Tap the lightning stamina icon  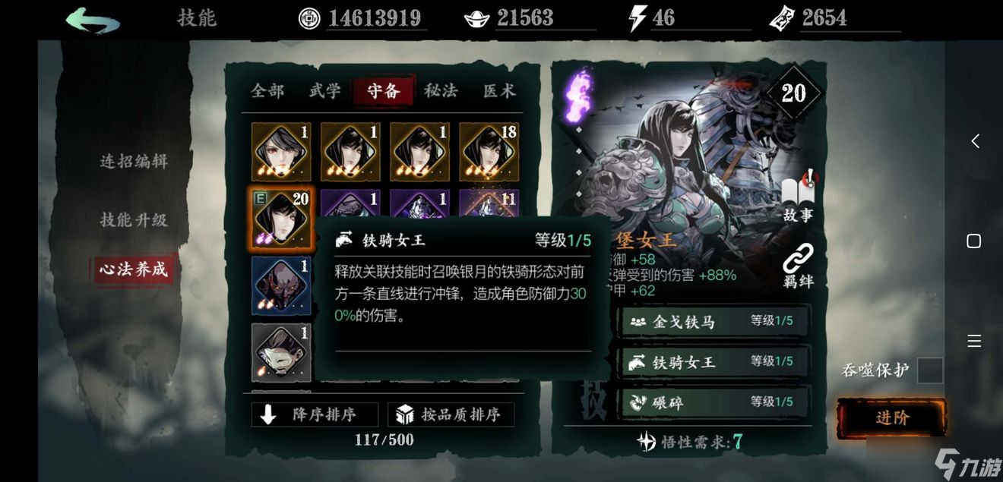click(x=639, y=18)
